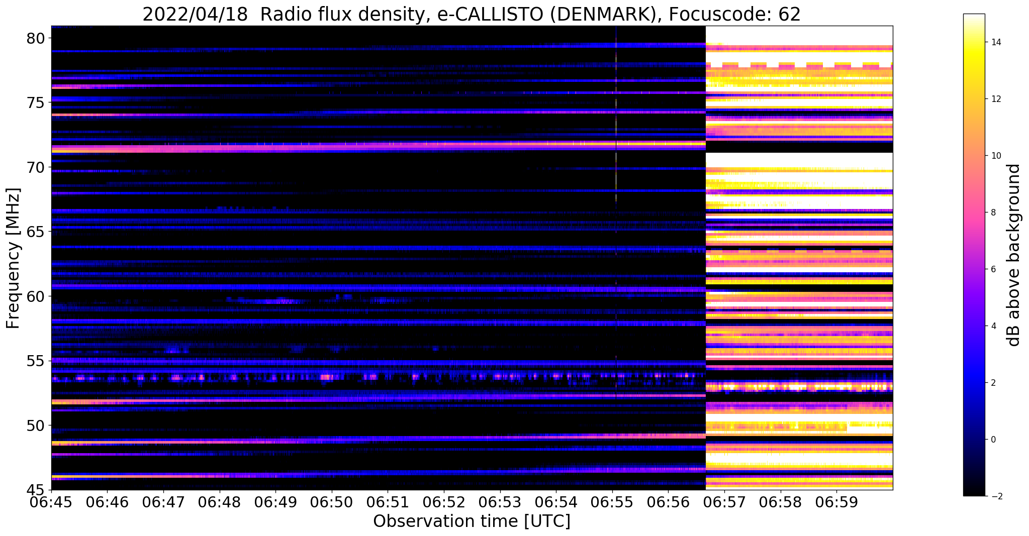Select the 06:50 time tick label
Image resolution: width=1029 pixels, height=536 pixels.
(331, 502)
